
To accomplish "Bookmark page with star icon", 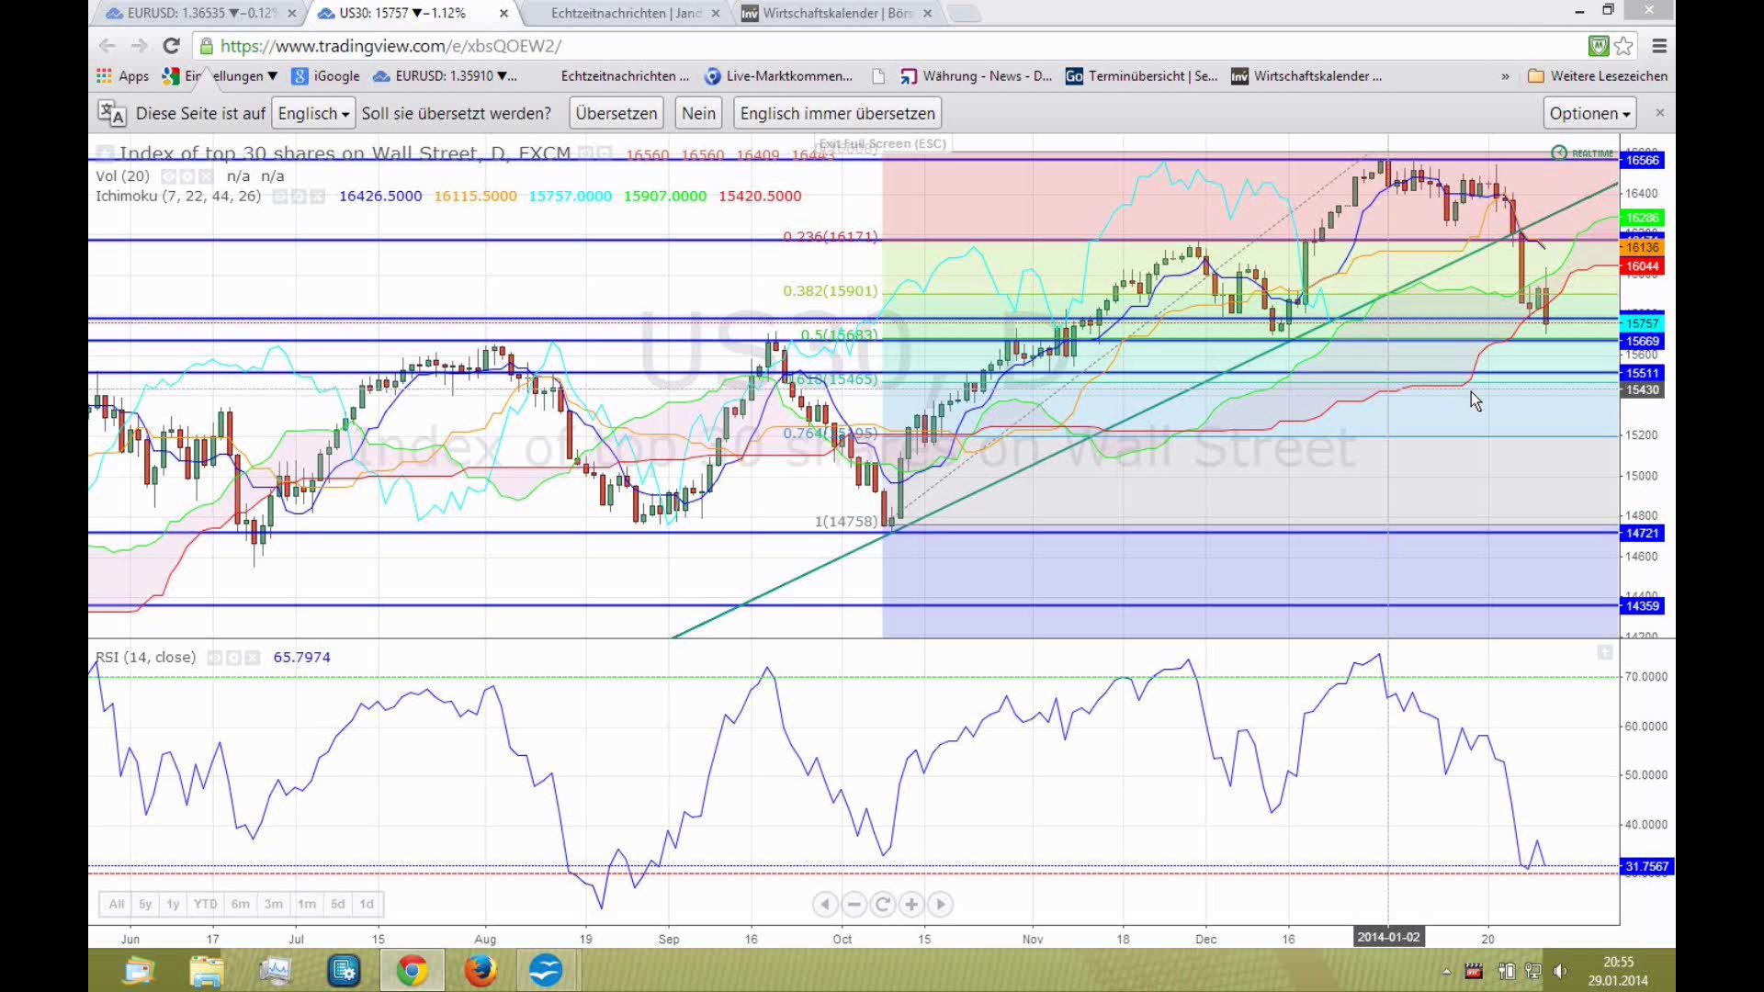I will pos(1623,46).
